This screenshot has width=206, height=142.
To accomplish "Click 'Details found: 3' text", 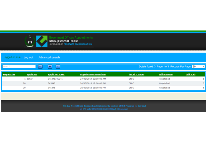I will click(x=147, y=67).
